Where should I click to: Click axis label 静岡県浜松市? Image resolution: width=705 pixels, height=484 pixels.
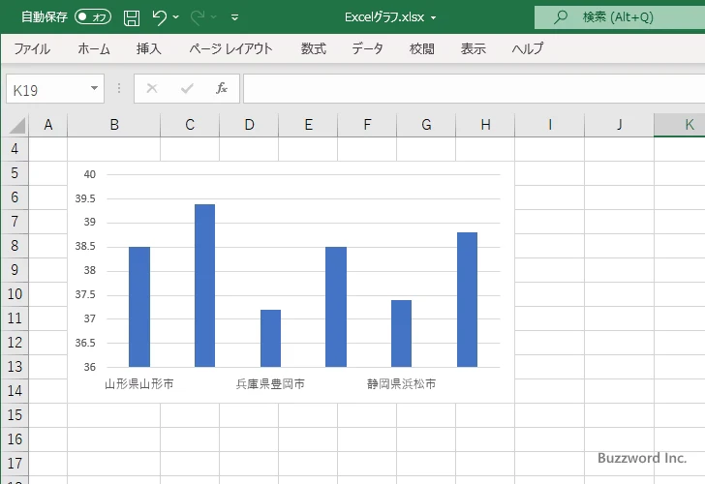402,383
